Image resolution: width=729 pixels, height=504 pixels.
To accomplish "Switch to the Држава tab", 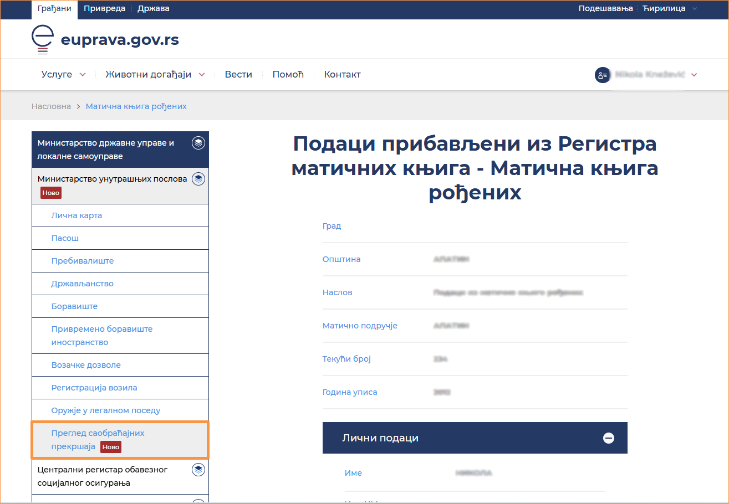I will (153, 9).
